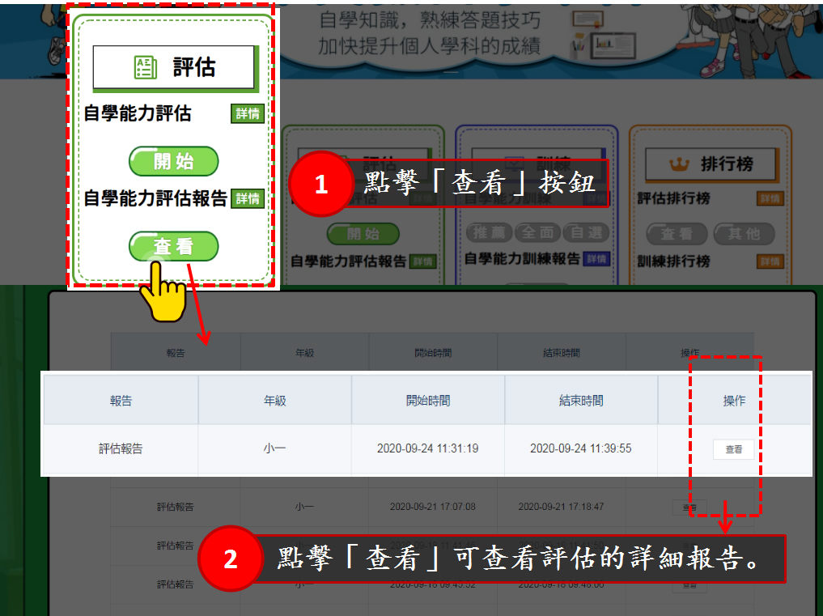Click the 評估報告 cell in the bright highlighted row
The width and height of the screenshot is (823, 616).
point(121,448)
